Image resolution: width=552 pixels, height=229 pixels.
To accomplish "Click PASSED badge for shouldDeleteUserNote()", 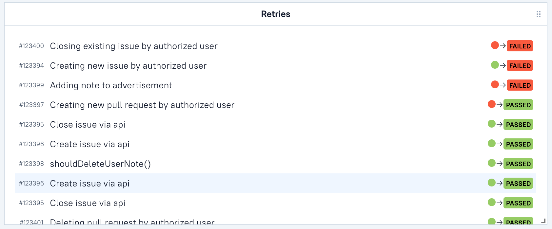I will pos(518,164).
